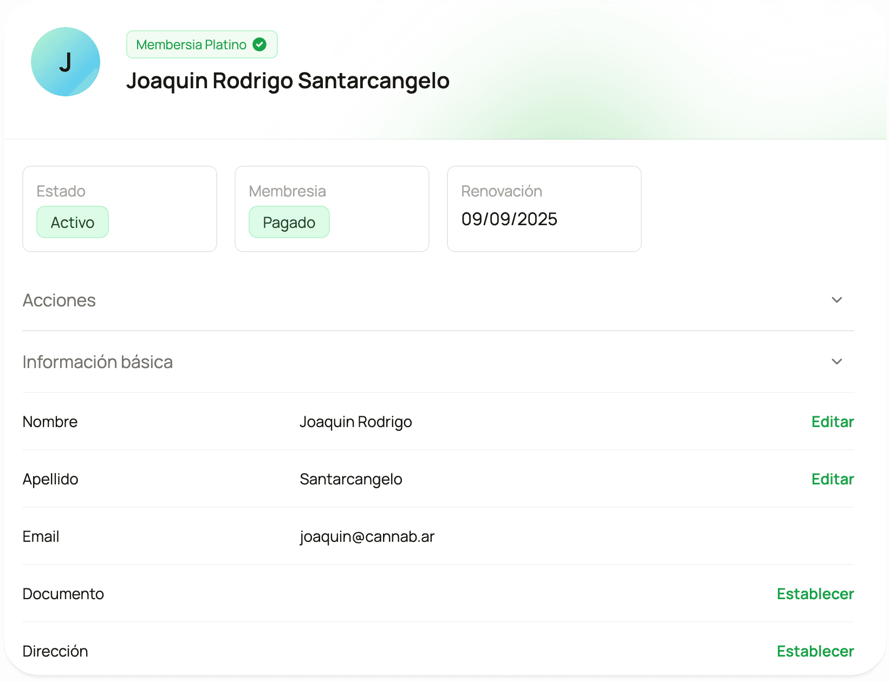890x682 pixels.
Task: Click Establecer next to Documento
Action: tap(815, 594)
